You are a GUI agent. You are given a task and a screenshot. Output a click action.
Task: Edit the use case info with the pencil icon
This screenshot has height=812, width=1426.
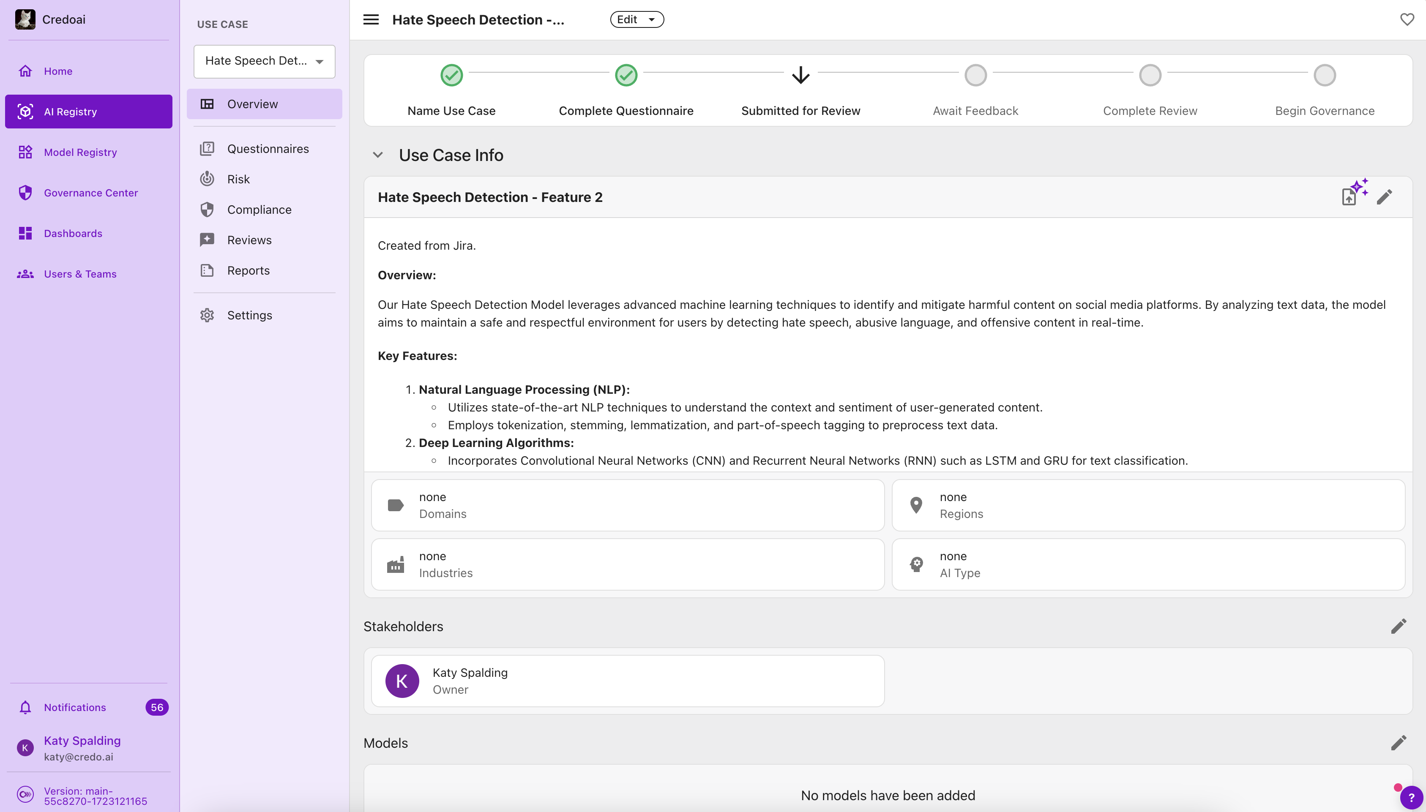click(1384, 197)
